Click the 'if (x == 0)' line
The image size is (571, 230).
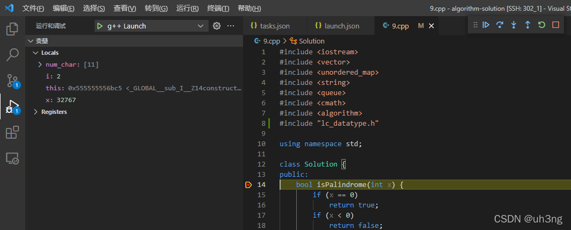point(336,195)
